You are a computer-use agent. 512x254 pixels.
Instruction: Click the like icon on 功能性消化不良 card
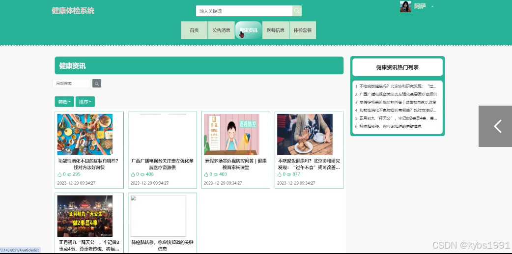pyautogui.click(x=59, y=175)
